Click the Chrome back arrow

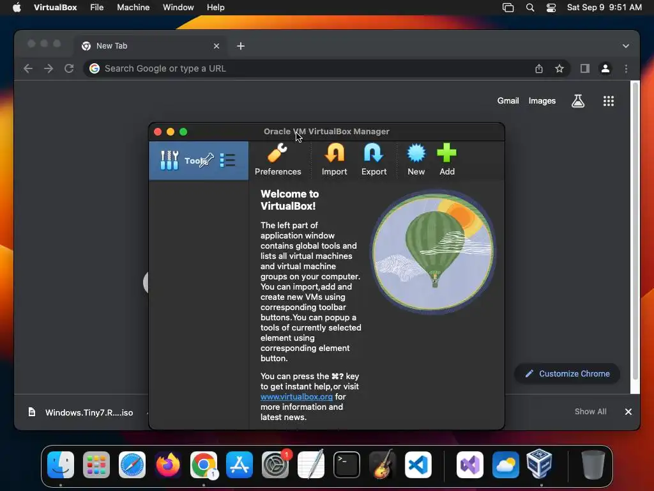coord(28,68)
